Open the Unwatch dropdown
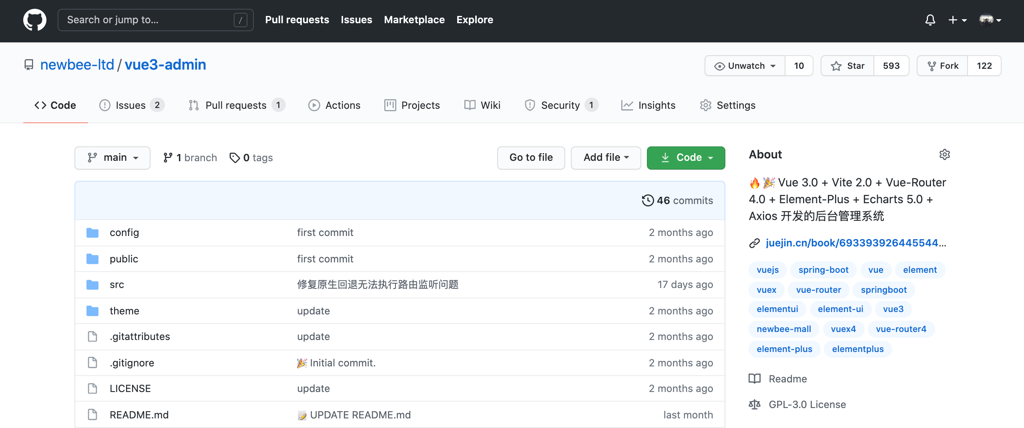 coord(745,66)
